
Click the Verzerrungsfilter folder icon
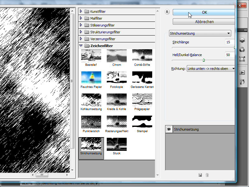87,39
